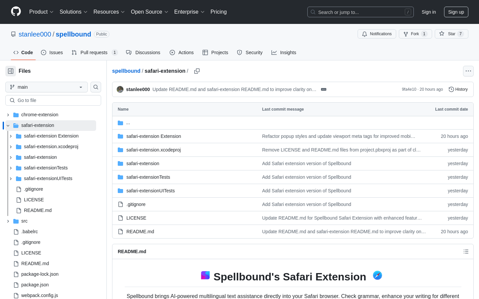Collapse the file tree panel icon
Screen dimensions: 479x299
11,71
